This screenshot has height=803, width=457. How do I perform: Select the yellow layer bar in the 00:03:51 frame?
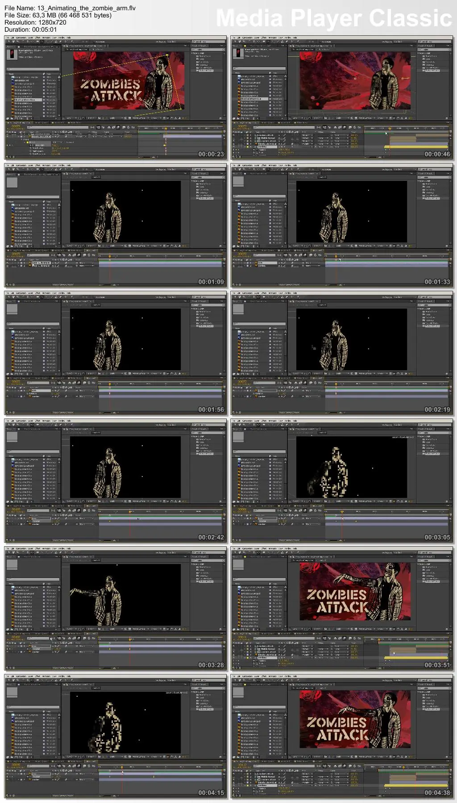[x=416, y=658]
